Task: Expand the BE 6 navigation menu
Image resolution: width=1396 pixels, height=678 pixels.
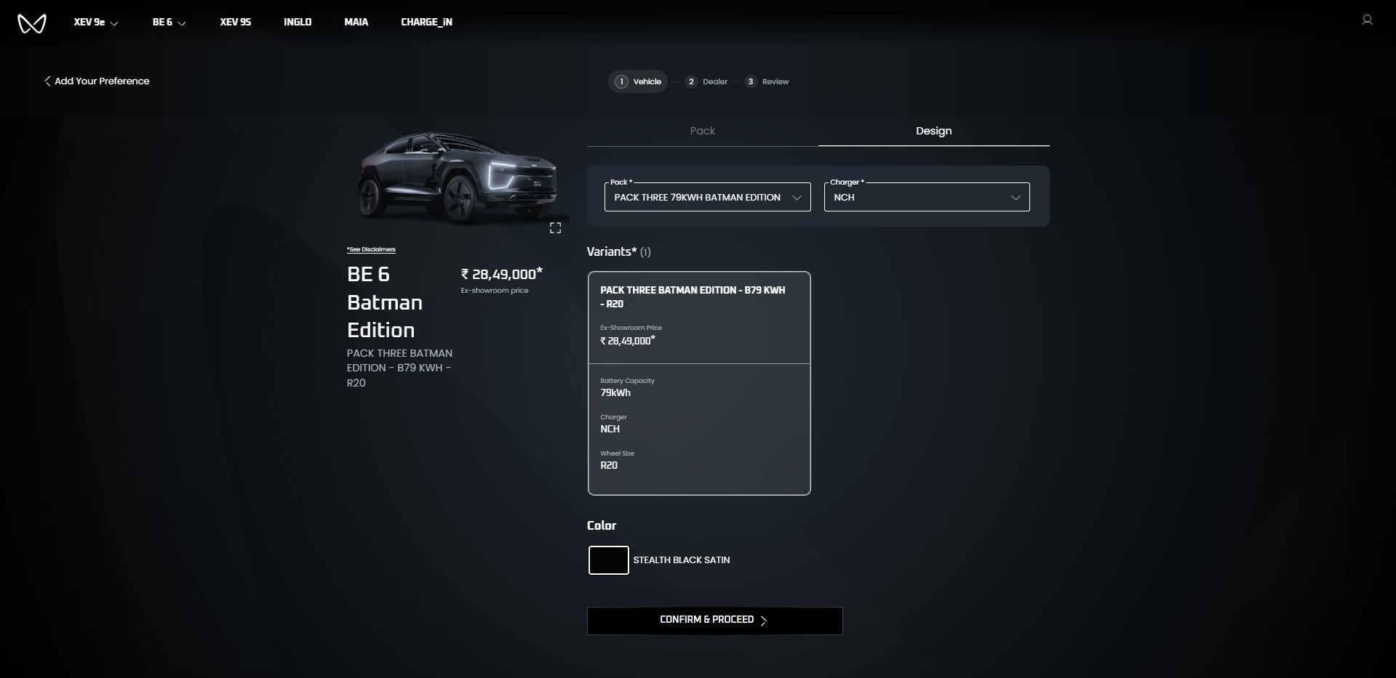Action: pyautogui.click(x=169, y=23)
